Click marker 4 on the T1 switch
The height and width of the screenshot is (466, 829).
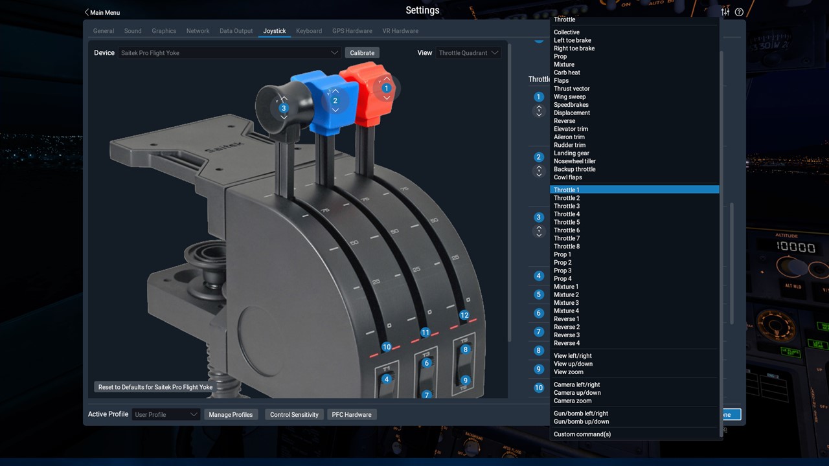386,379
